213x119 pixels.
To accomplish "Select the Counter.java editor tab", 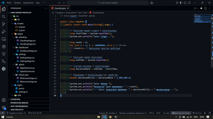I will 60,8.
